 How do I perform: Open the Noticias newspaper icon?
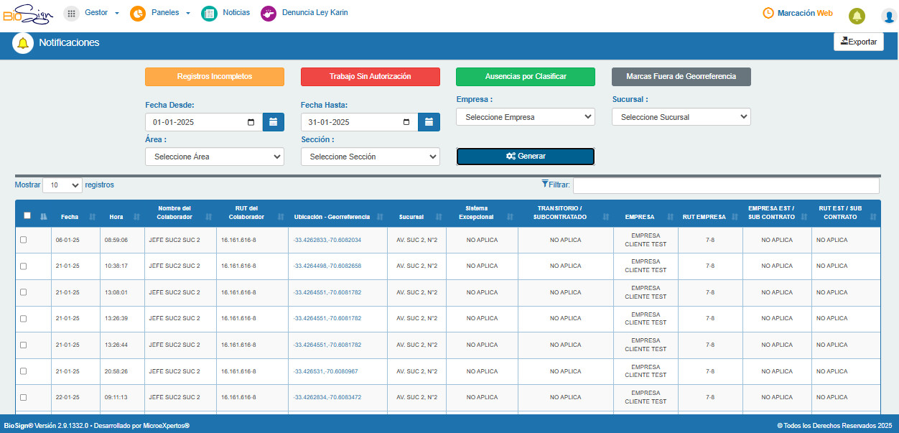[209, 14]
